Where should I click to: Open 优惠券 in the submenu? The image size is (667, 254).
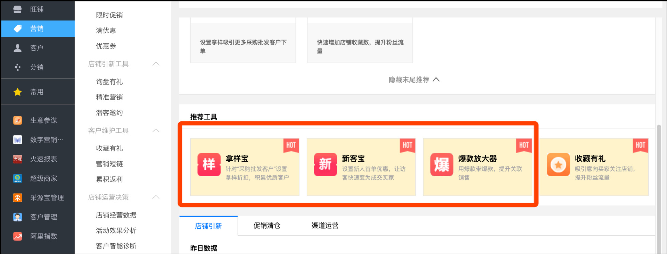[x=106, y=46]
